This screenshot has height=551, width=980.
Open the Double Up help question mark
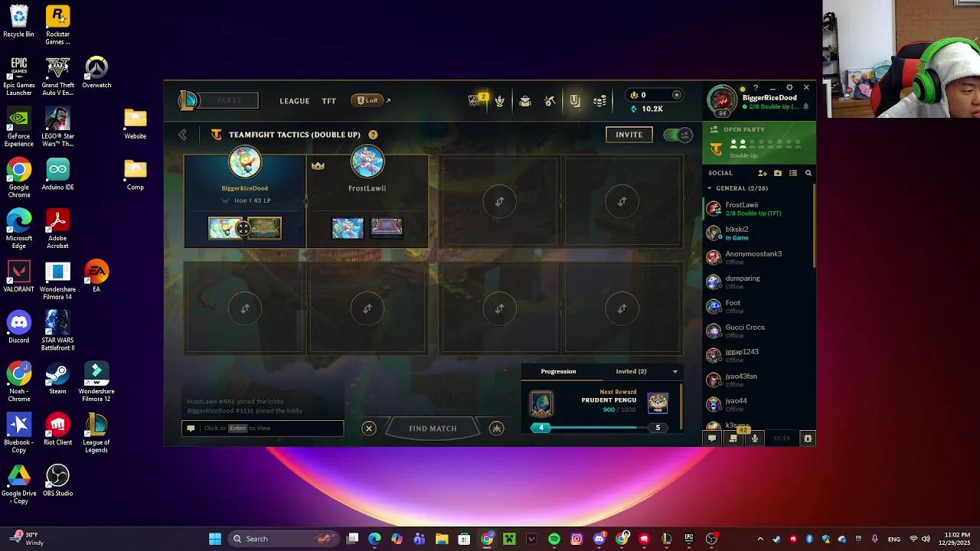[373, 135]
